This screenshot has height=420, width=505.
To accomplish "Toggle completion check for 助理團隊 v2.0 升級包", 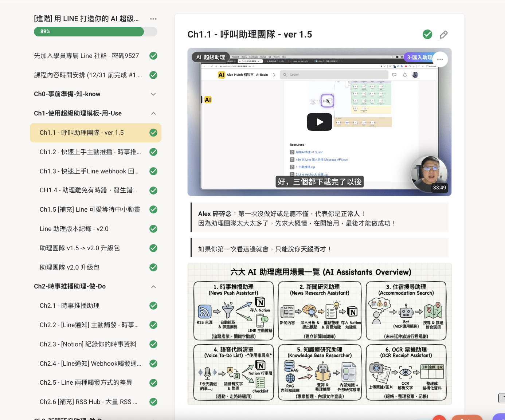I will point(153,267).
